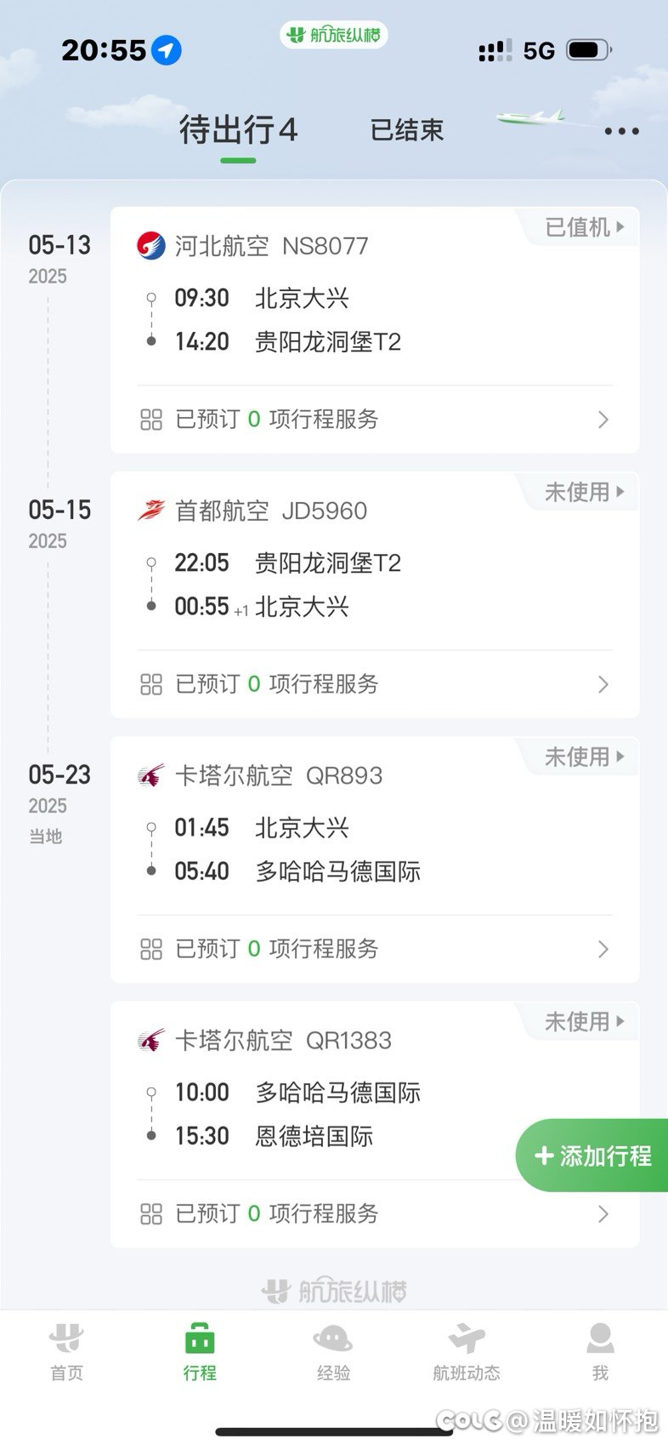Tap the 航旅纵横 app pill at top

(x=334, y=35)
